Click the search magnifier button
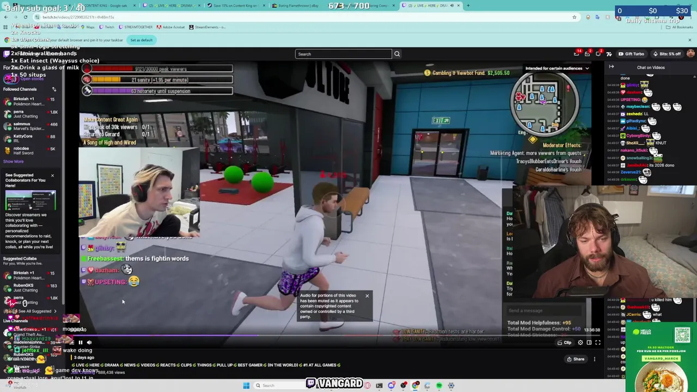The height and width of the screenshot is (392, 697). point(397,54)
